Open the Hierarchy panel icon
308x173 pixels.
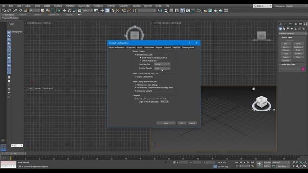[x=290, y=24]
